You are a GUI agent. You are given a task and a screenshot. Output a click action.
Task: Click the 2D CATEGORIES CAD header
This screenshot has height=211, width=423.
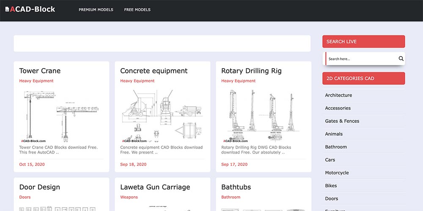[364, 78]
